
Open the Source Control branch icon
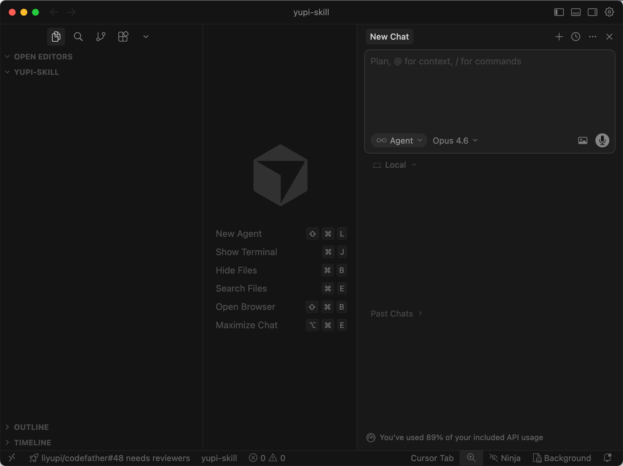tap(101, 37)
